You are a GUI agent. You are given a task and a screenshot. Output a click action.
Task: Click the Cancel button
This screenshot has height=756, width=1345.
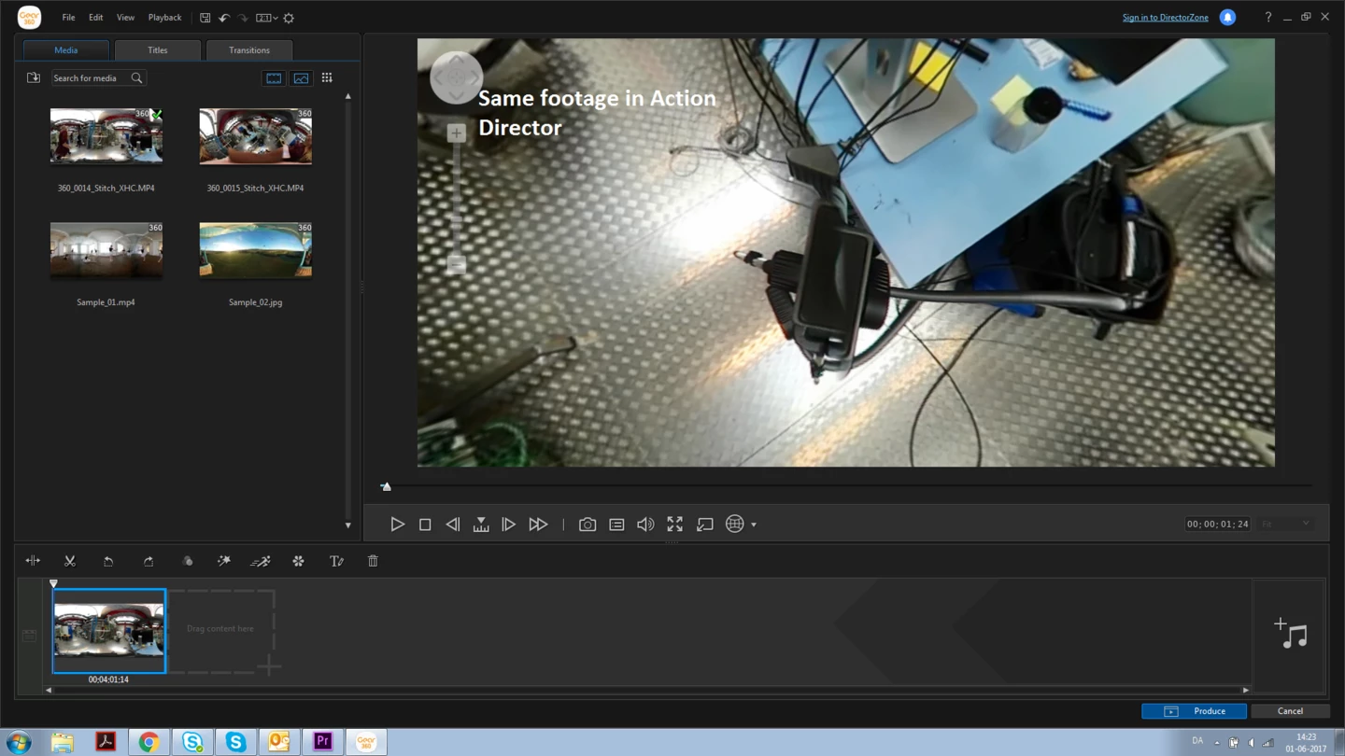pyautogui.click(x=1290, y=711)
